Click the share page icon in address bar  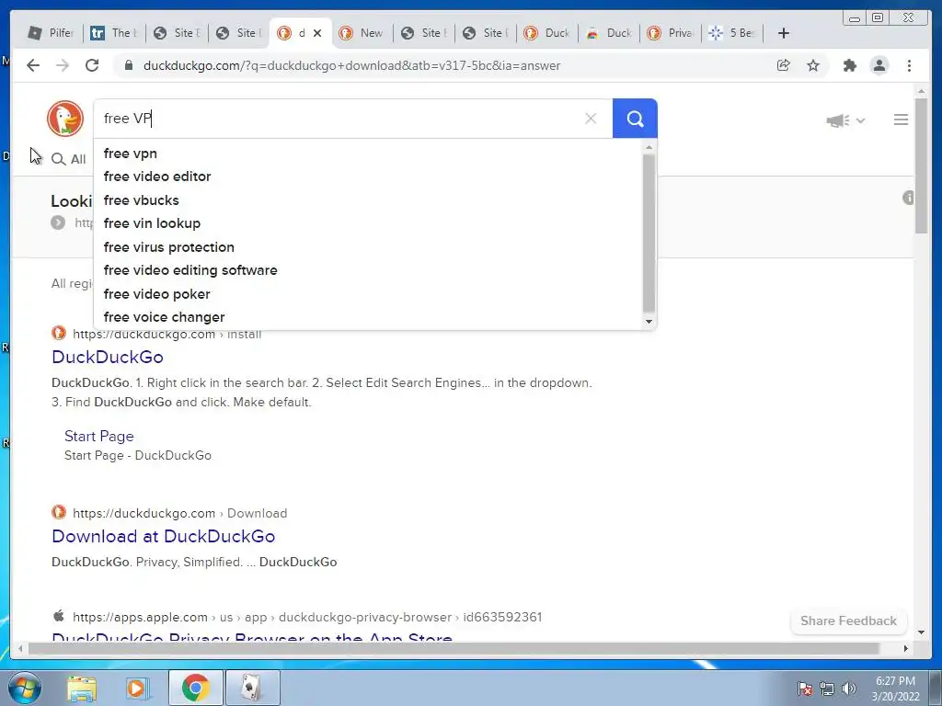coord(784,65)
